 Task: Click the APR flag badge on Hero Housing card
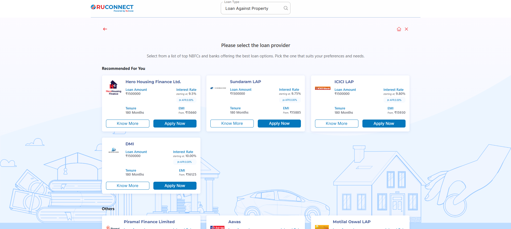coord(186,100)
